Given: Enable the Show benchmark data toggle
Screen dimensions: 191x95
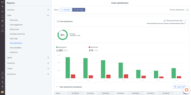Looking at the screenshot, I should coord(185,21).
